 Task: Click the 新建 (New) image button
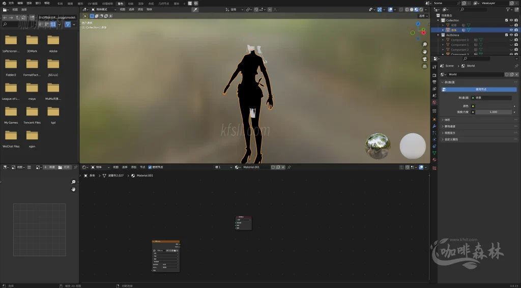tap(49, 167)
